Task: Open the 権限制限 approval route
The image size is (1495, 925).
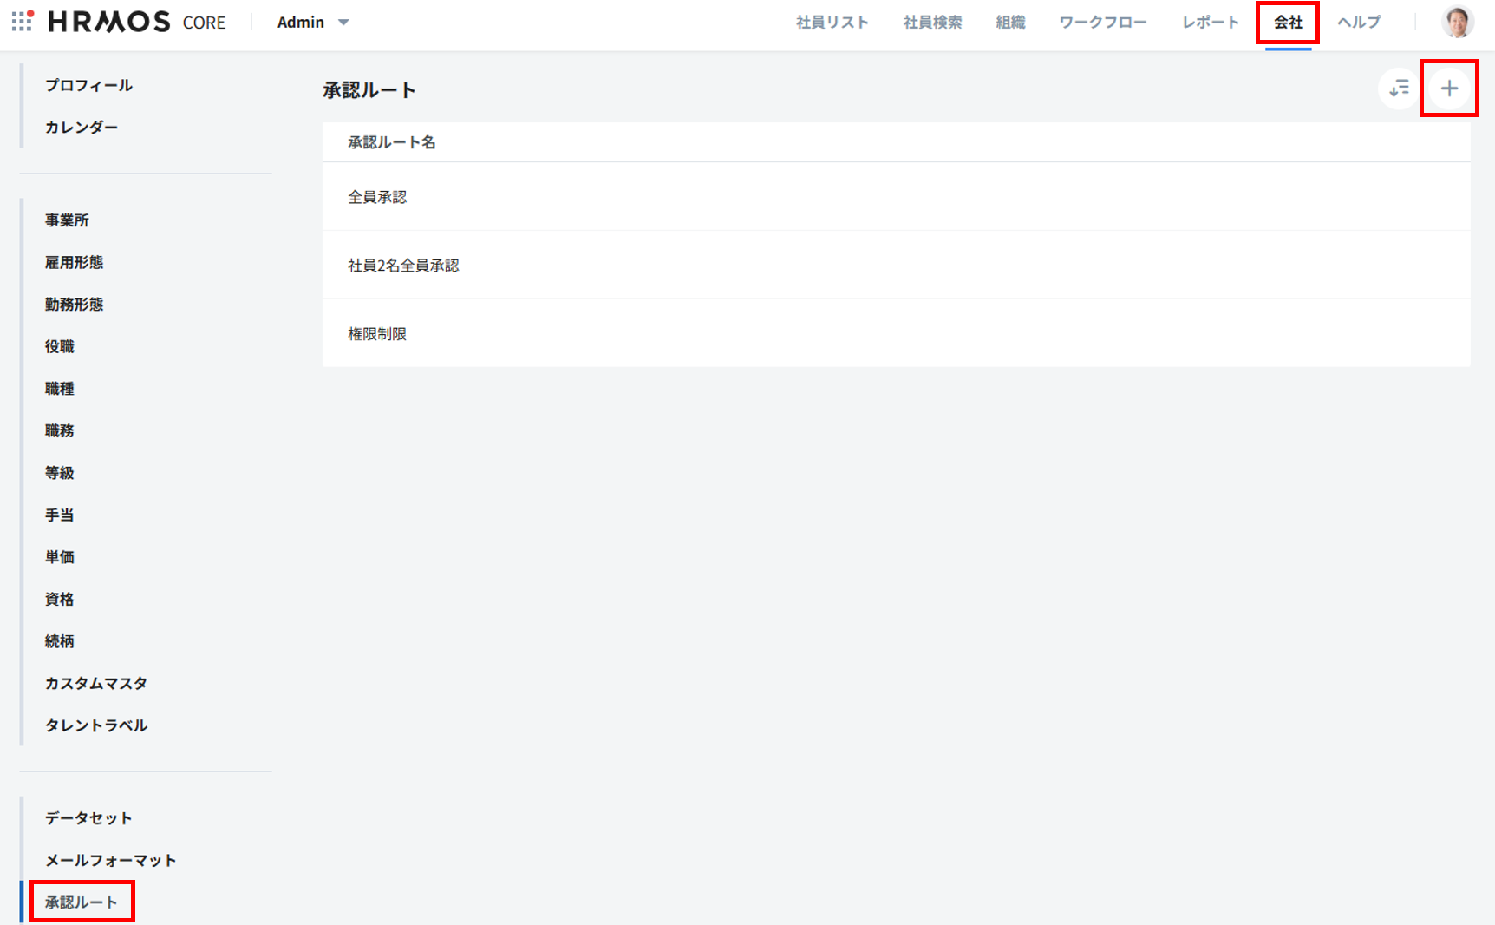Action: click(x=377, y=334)
